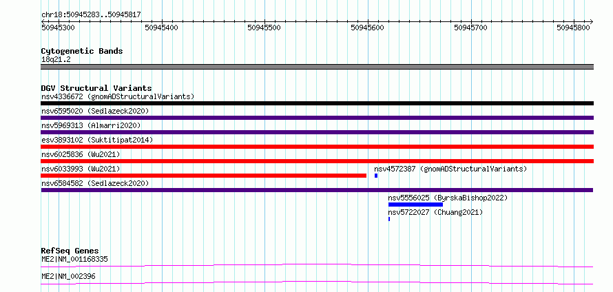
Task: Click the DGV Structural Variants track heading
Action: 96,88
